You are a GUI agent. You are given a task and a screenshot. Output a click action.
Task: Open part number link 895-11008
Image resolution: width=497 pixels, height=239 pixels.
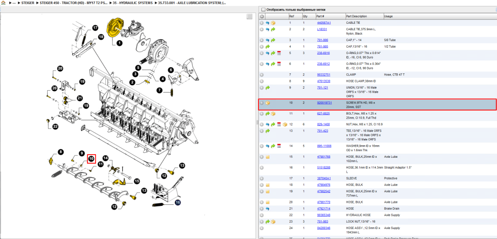(324, 146)
